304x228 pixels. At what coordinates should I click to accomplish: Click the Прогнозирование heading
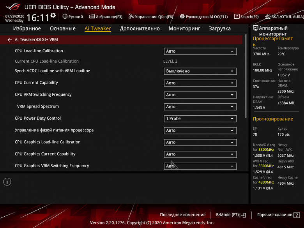tap(273, 119)
